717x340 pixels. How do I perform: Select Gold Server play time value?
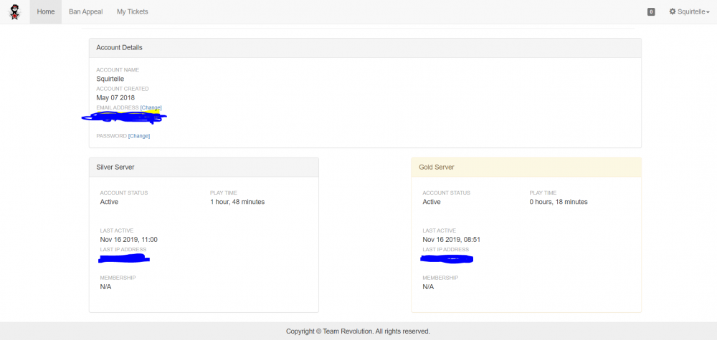point(559,202)
